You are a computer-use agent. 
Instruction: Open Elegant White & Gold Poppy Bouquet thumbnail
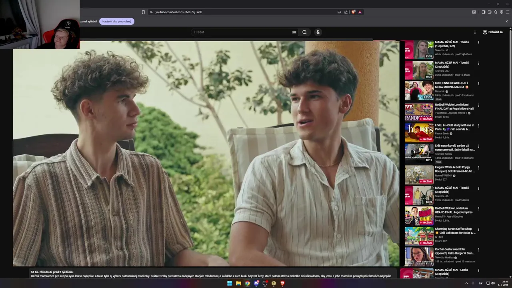419,175
